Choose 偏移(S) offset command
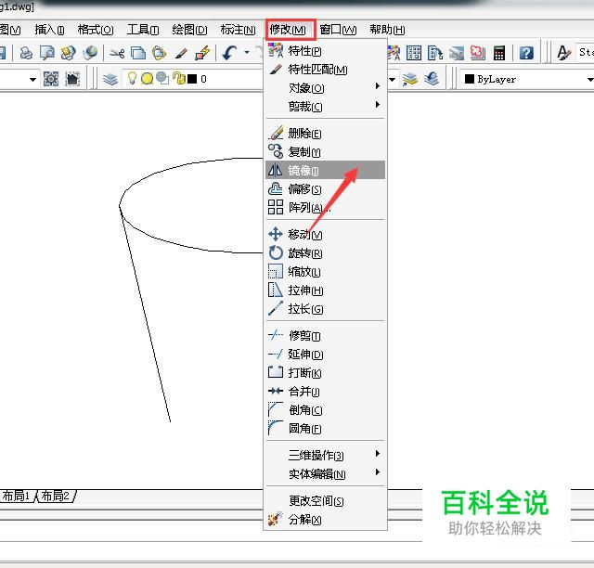Viewport: 594px width, 568px height. (326, 188)
